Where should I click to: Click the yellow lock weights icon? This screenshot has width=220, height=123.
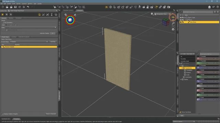(39, 14)
